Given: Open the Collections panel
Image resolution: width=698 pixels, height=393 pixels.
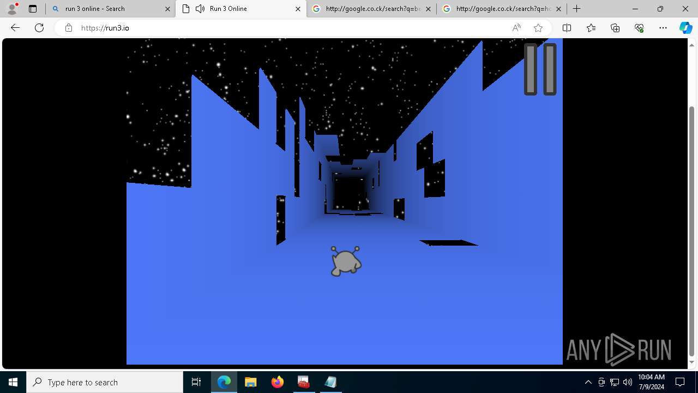Looking at the screenshot, I should 615,28.
